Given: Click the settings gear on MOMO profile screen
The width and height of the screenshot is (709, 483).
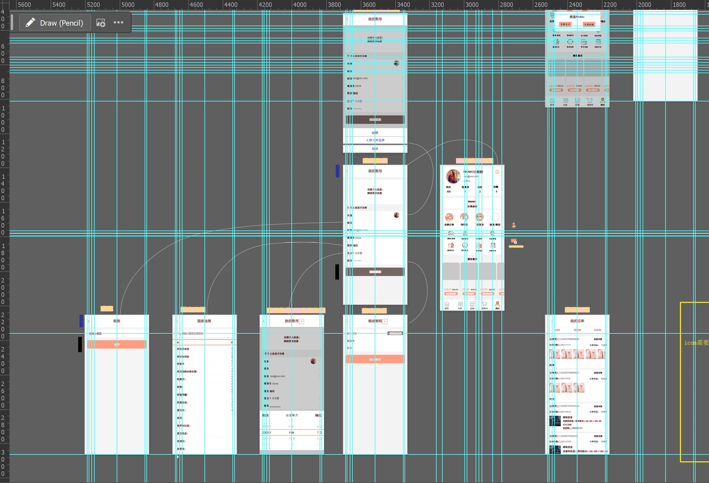Looking at the screenshot, I should [497, 172].
